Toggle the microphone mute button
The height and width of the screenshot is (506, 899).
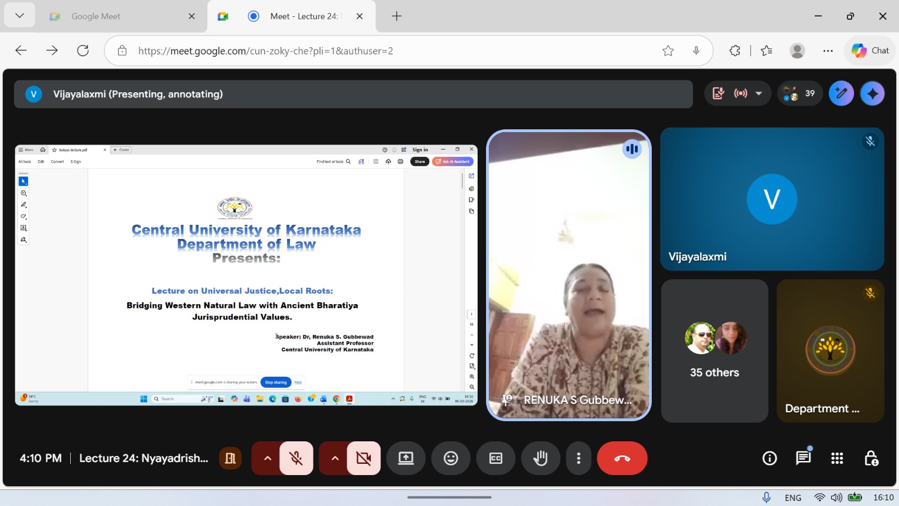coord(296,458)
